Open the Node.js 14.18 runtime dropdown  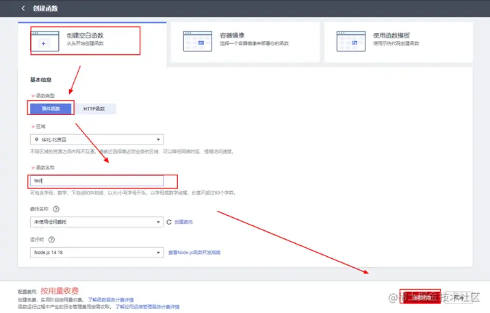[x=97, y=253]
